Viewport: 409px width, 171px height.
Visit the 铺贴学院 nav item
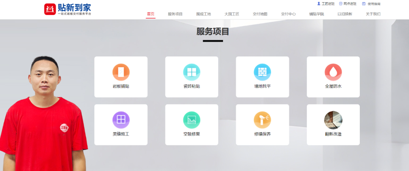point(316,14)
